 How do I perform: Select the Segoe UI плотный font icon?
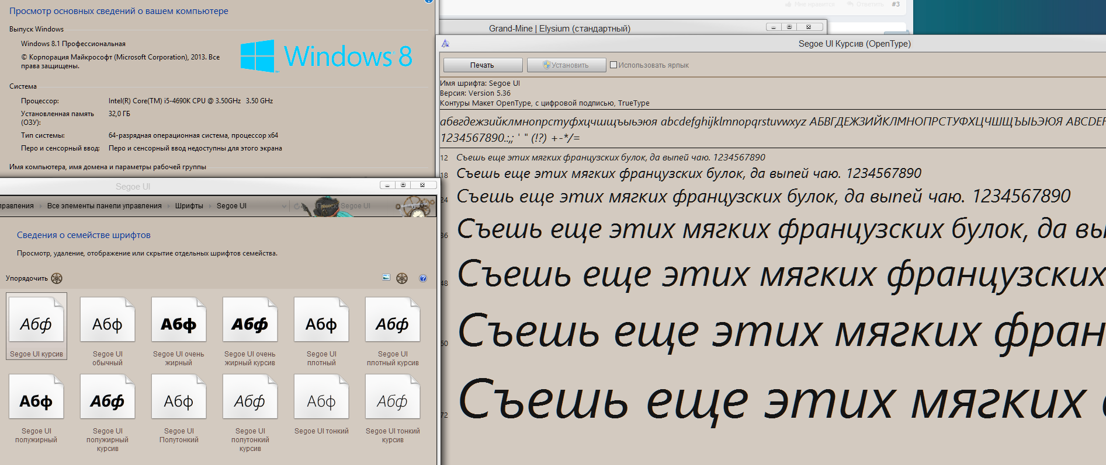(x=321, y=321)
